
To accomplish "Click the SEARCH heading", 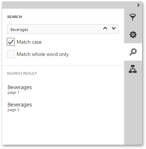I will (14, 17).
